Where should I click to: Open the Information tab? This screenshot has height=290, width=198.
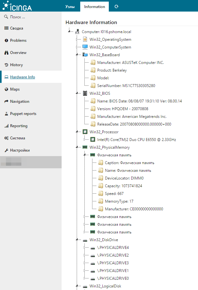click(94, 6)
